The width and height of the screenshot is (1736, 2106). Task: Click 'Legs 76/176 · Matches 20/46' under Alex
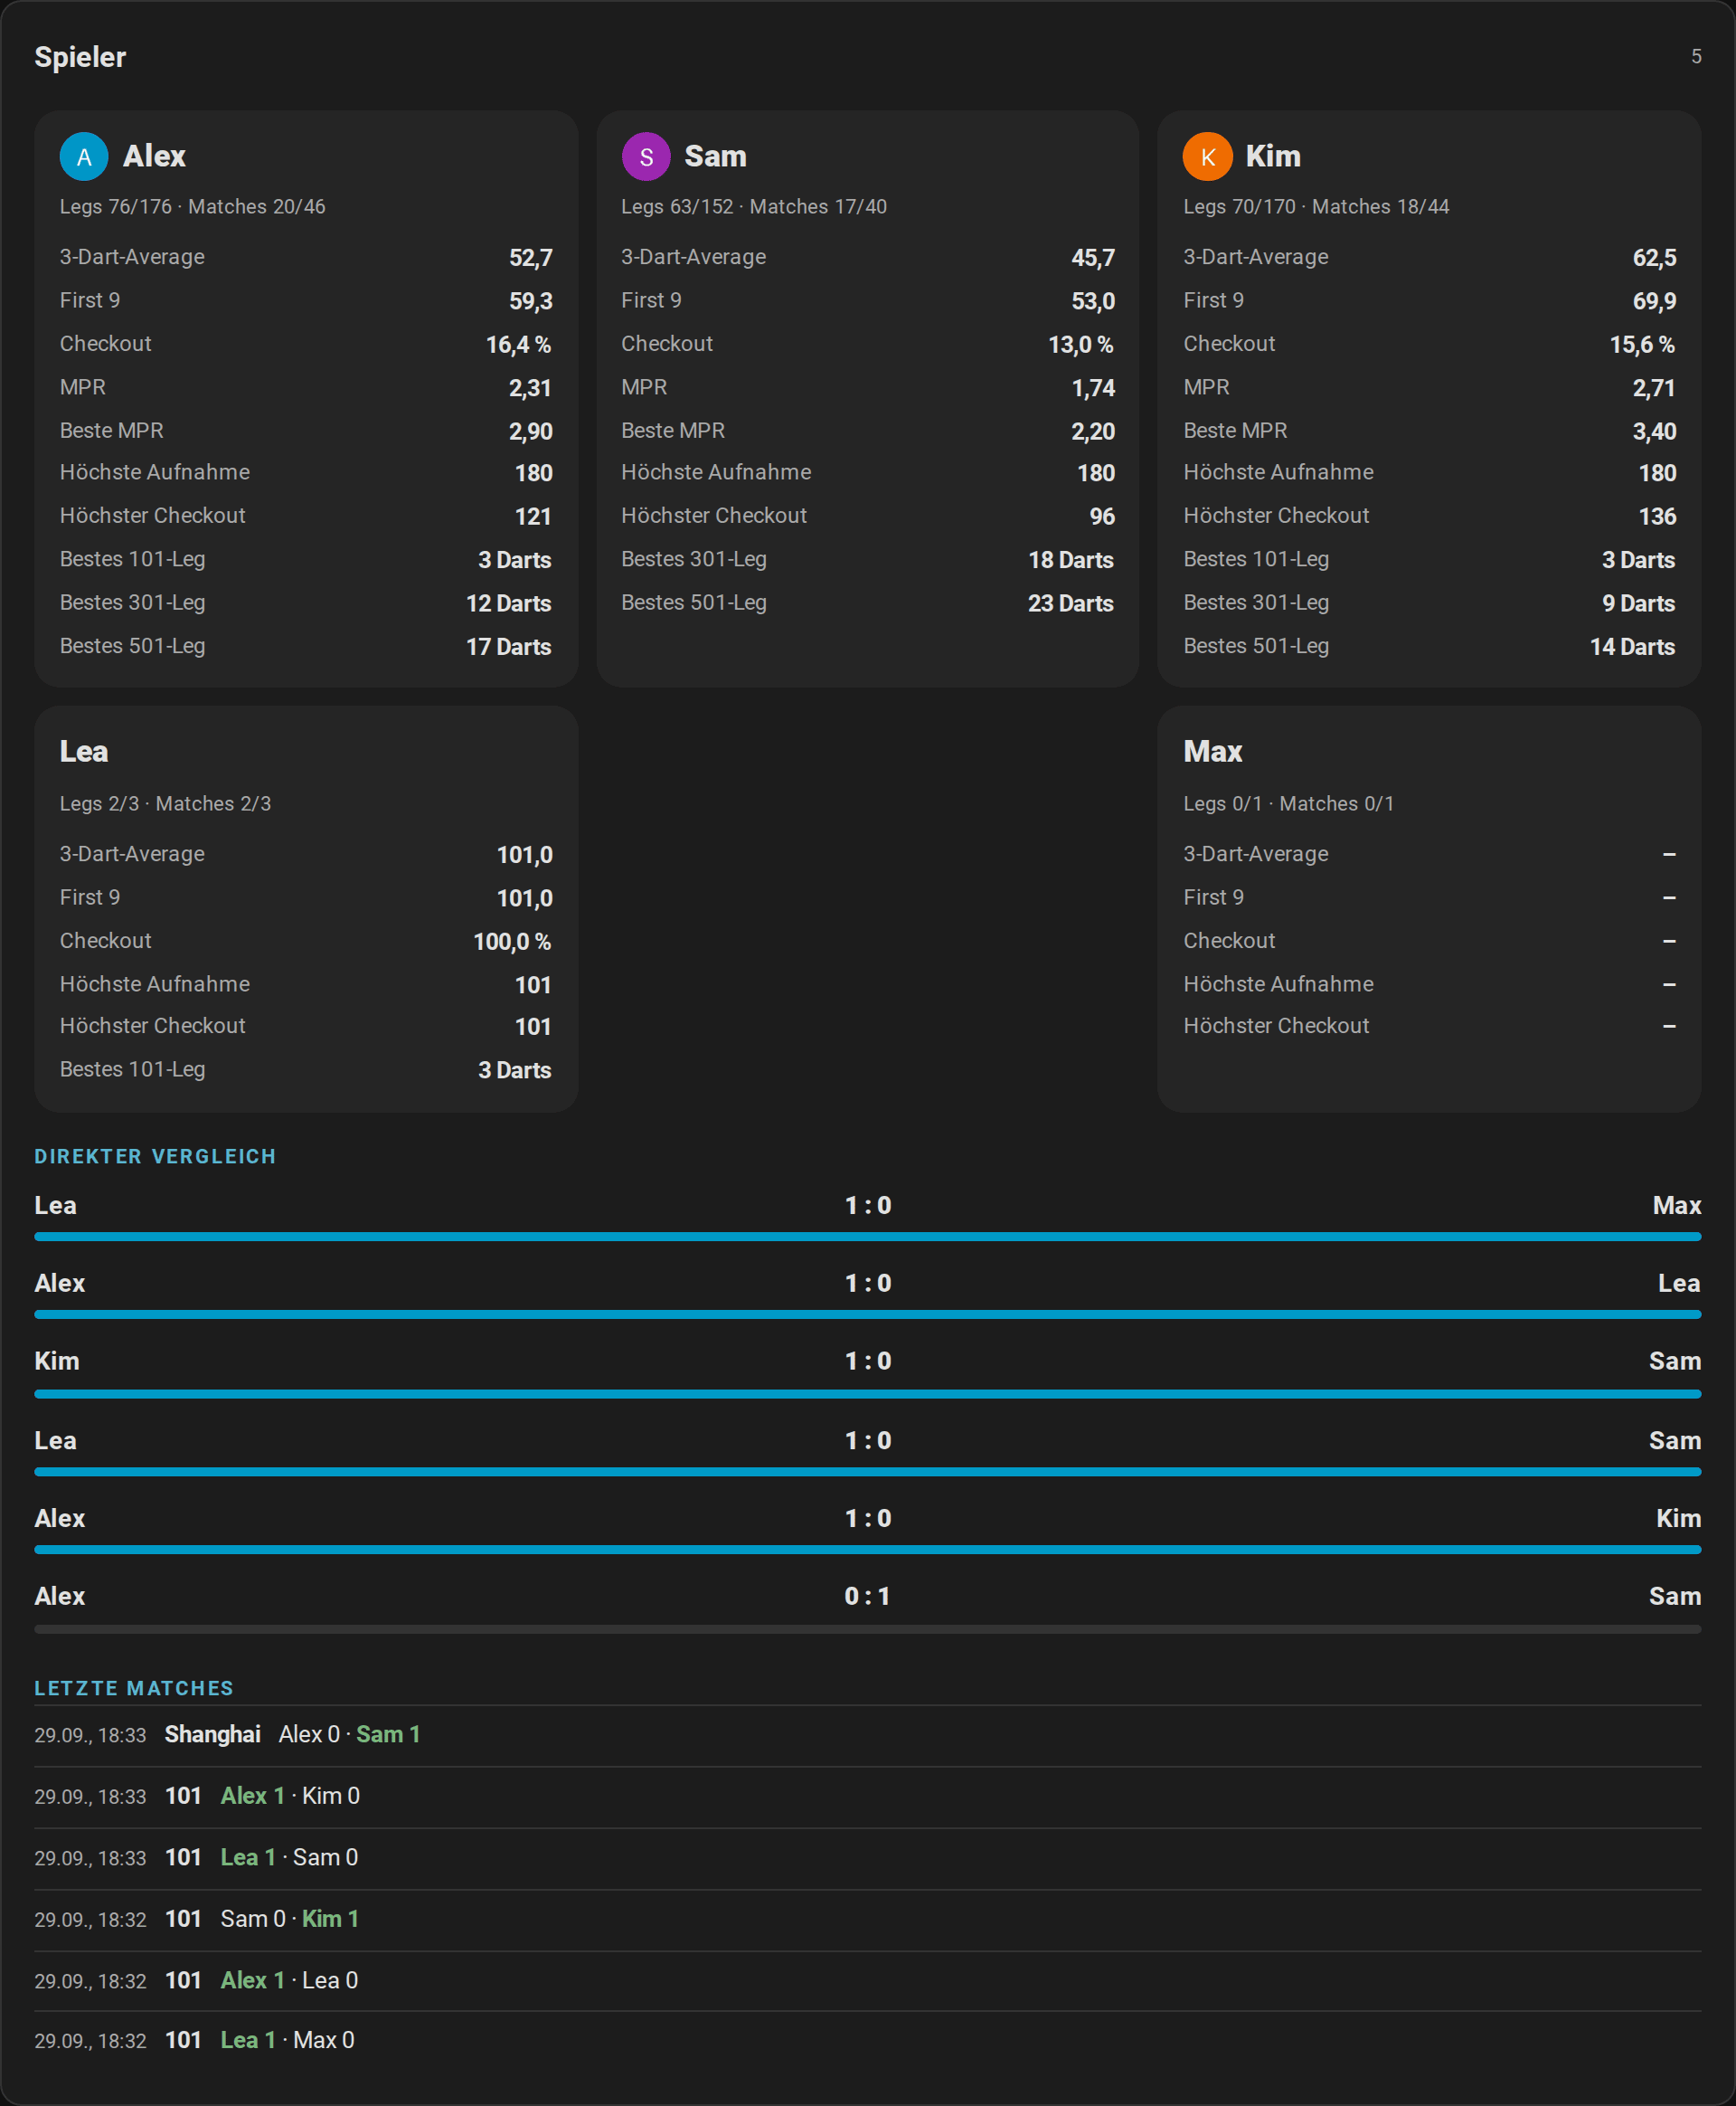point(192,206)
